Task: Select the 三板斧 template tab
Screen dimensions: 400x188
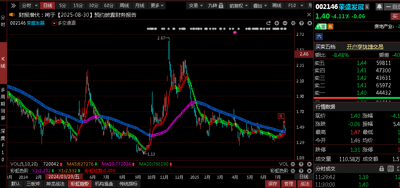Action: (x=33, y=184)
